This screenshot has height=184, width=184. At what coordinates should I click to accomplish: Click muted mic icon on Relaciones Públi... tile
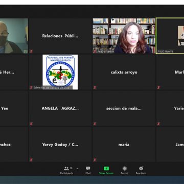point(31,51)
